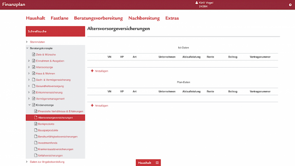Click document icon next to Einnahmen & Ausgaben
This screenshot has height=166, width=295.
[x=34, y=61]
